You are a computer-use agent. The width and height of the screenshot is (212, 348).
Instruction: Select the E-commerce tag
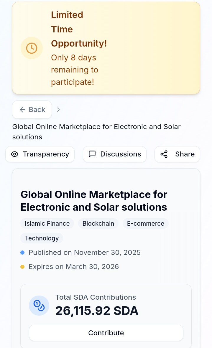coord(146,223)
